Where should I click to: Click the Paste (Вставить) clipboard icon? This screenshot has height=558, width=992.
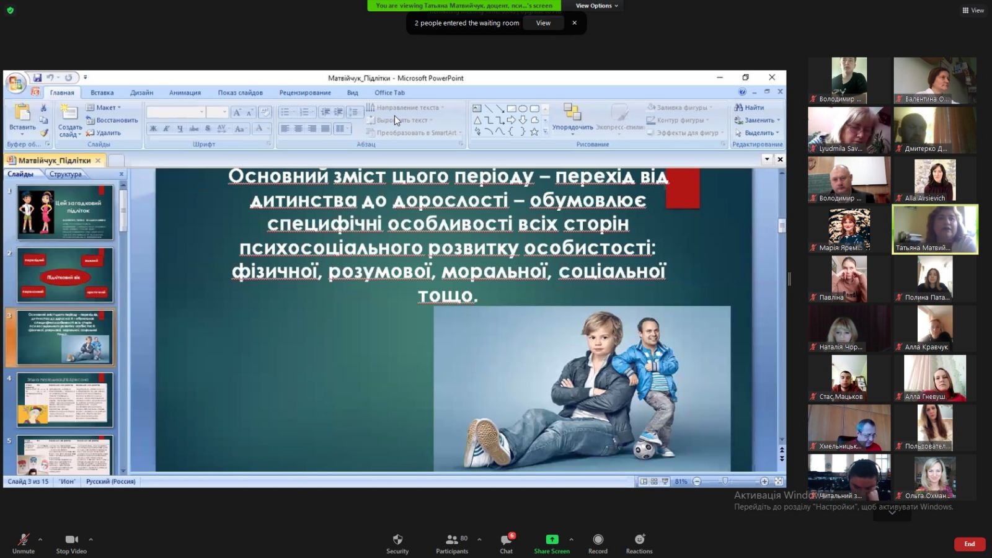[x=22, y=113]
